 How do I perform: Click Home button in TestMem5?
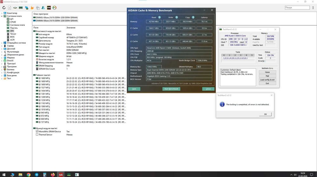click(x=267, y=72)
